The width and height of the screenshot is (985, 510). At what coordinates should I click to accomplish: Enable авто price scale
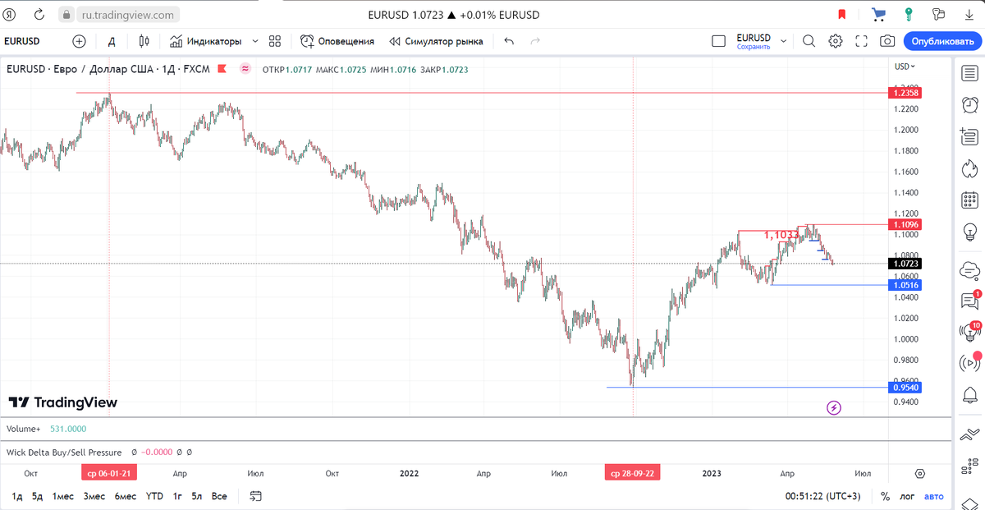click(x=934, y=496)
